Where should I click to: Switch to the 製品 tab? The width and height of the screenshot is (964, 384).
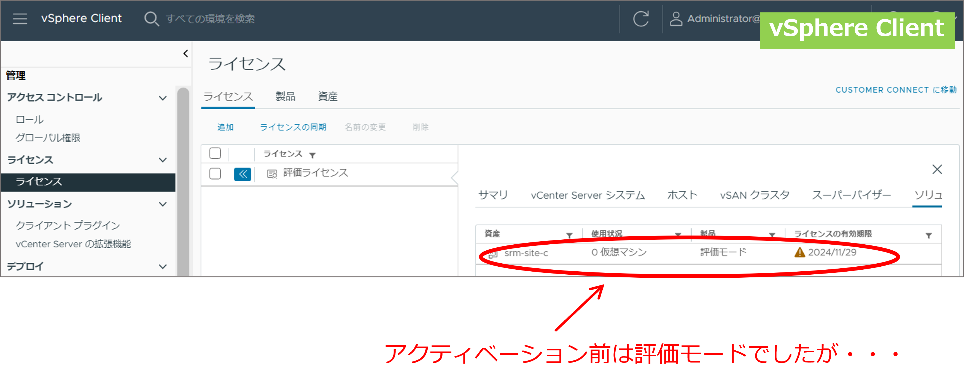click(x=285, y=97)
